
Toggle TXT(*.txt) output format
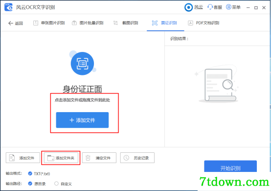coord(39,173)
